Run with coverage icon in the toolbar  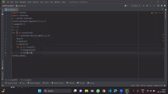click(151, 6)
